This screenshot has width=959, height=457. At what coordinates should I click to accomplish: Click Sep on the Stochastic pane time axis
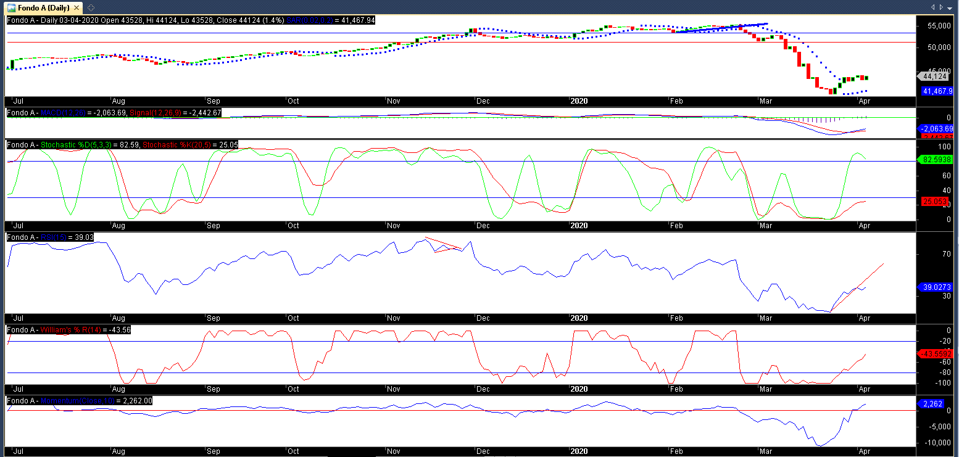coord(214,226)
